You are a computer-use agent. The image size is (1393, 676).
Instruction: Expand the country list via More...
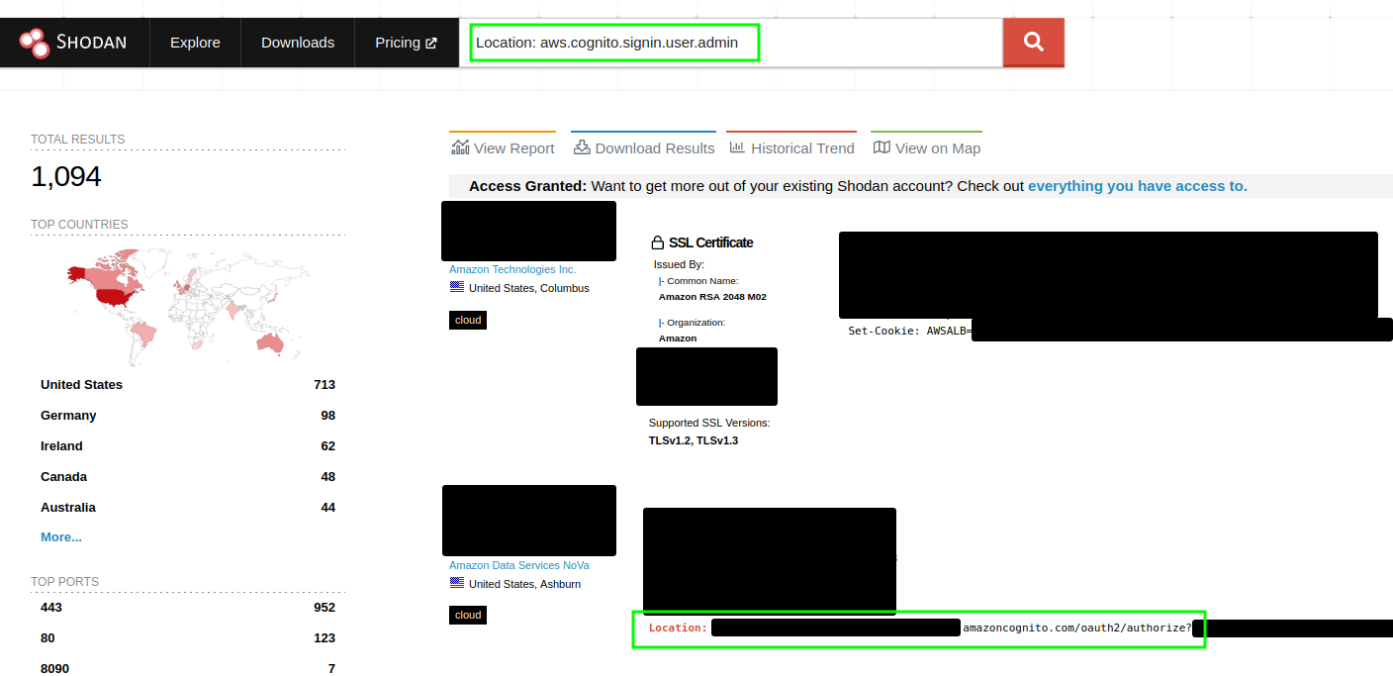[x=60, y=536]
